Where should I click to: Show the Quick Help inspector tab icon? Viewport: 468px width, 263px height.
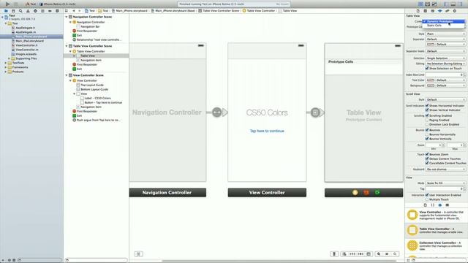(426, 11)
